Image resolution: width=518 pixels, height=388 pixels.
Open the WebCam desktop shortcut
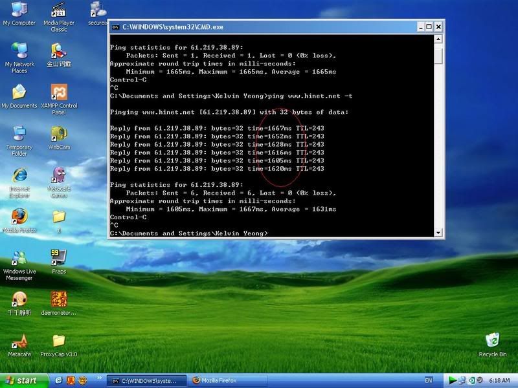59,134
